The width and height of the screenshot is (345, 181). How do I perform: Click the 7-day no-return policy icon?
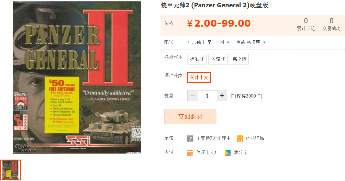(x=190, y=139)
